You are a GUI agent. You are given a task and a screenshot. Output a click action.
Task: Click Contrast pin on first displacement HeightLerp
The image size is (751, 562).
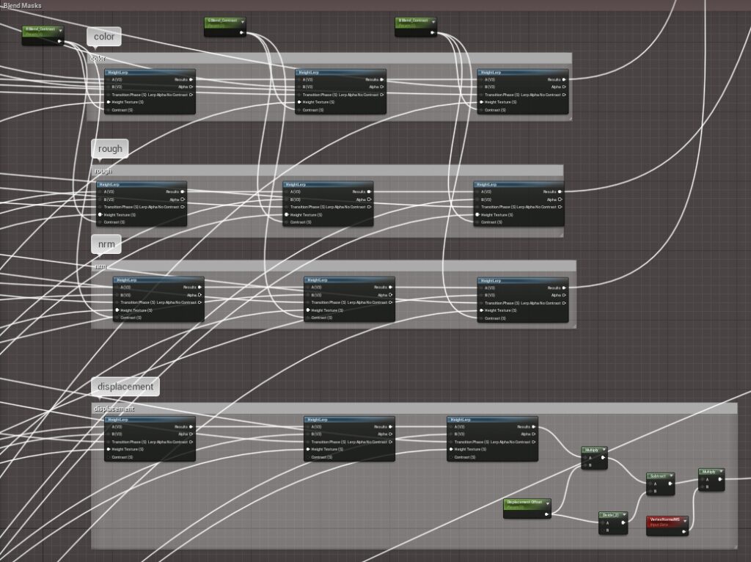pos(108,457)
